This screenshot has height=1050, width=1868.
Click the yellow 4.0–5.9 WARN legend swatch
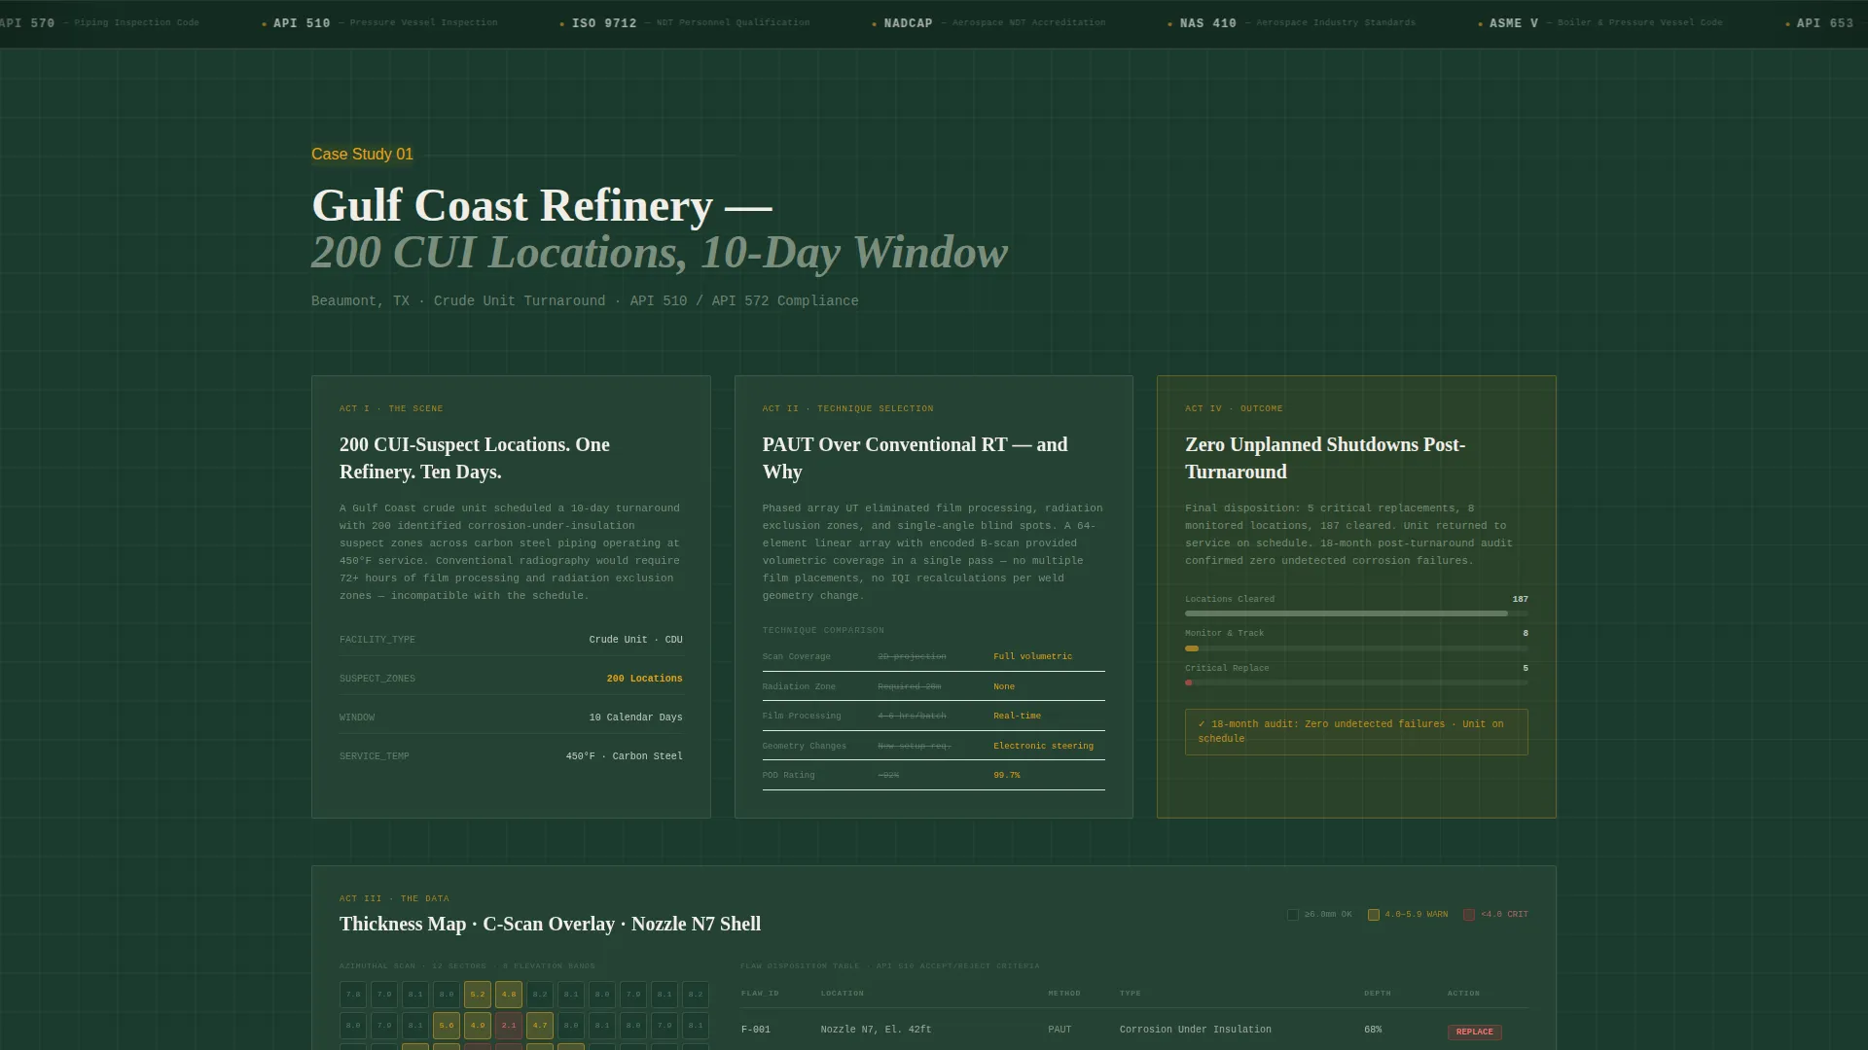point(1374,915)
